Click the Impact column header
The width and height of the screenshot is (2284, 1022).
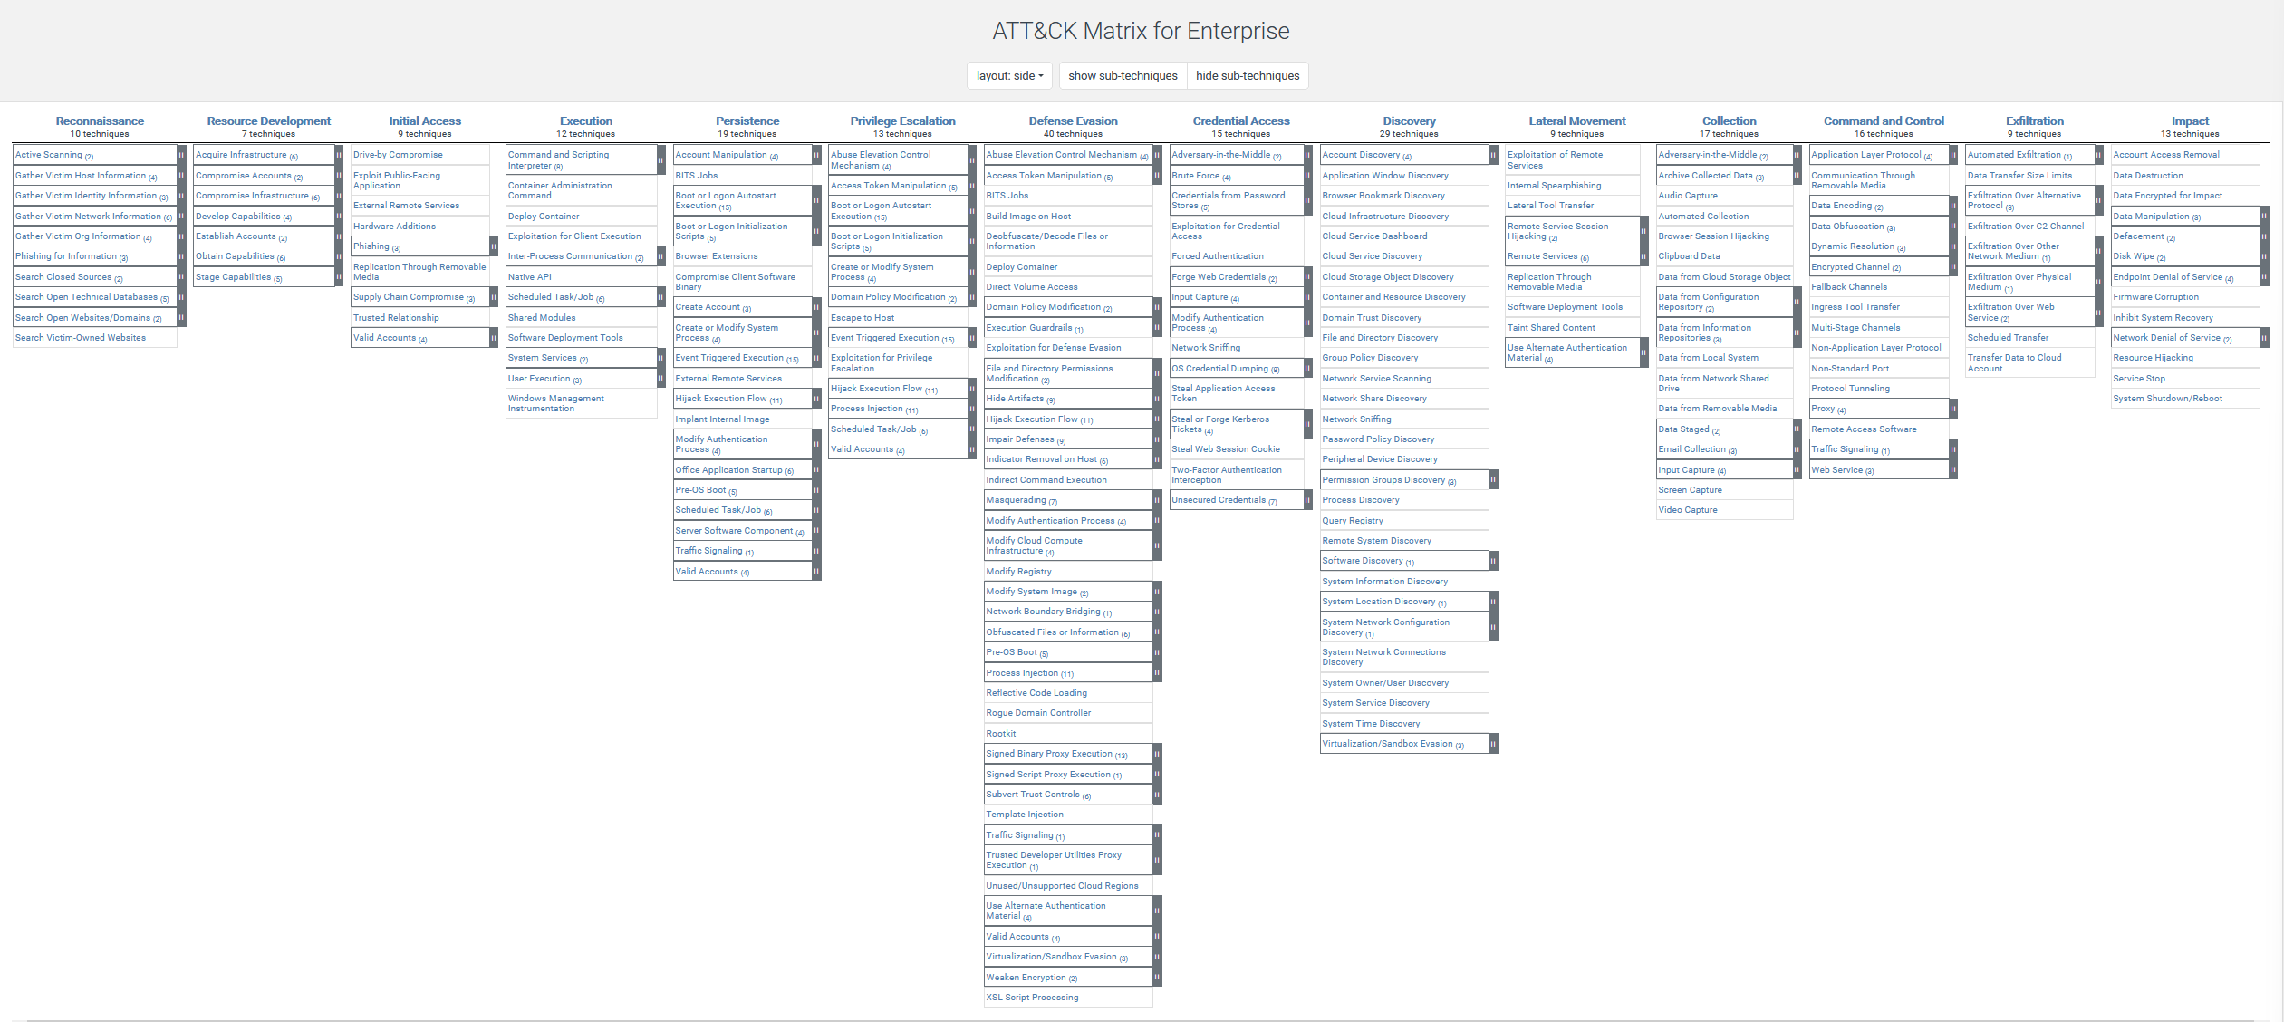pos(2182,121)
